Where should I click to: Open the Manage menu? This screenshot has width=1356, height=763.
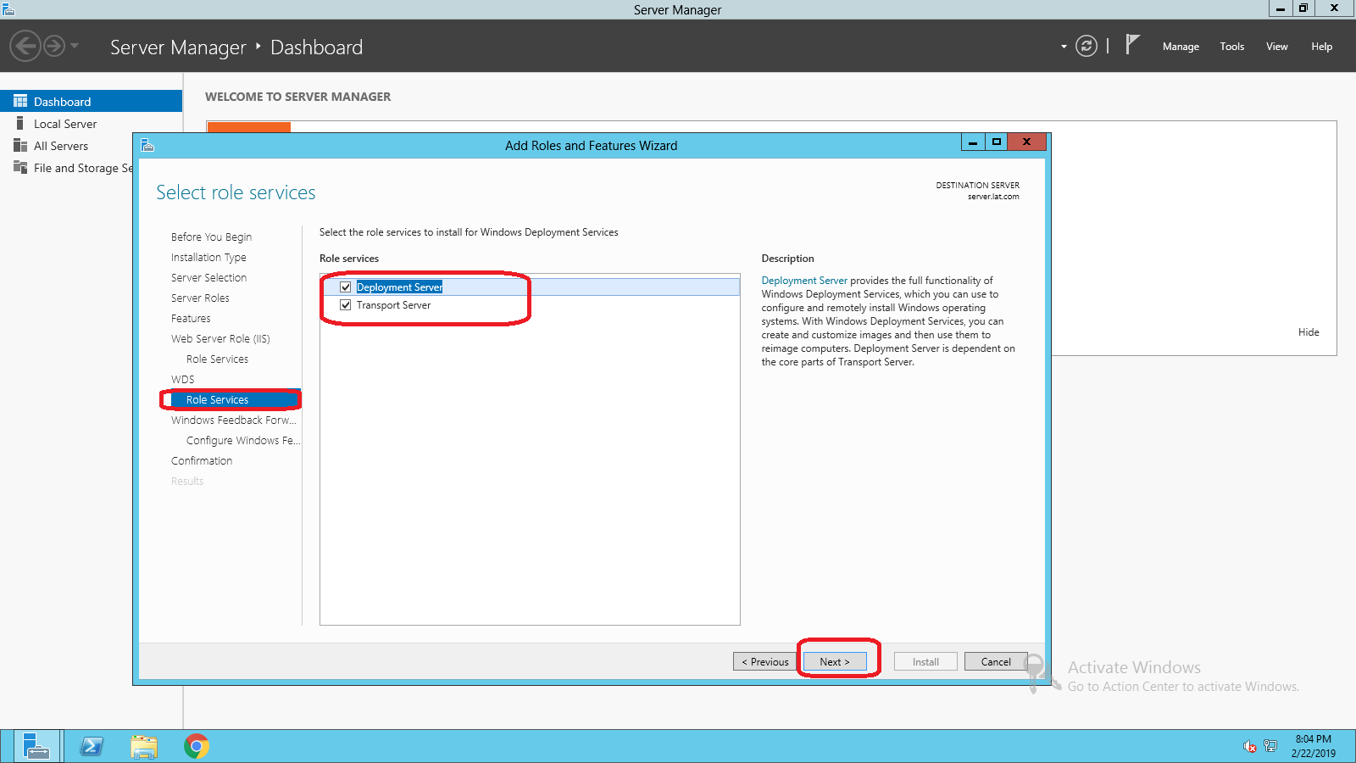coord(1181,47)
